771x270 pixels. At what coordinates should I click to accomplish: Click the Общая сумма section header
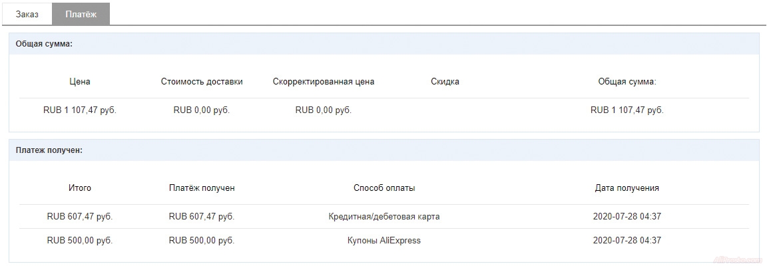44,44
